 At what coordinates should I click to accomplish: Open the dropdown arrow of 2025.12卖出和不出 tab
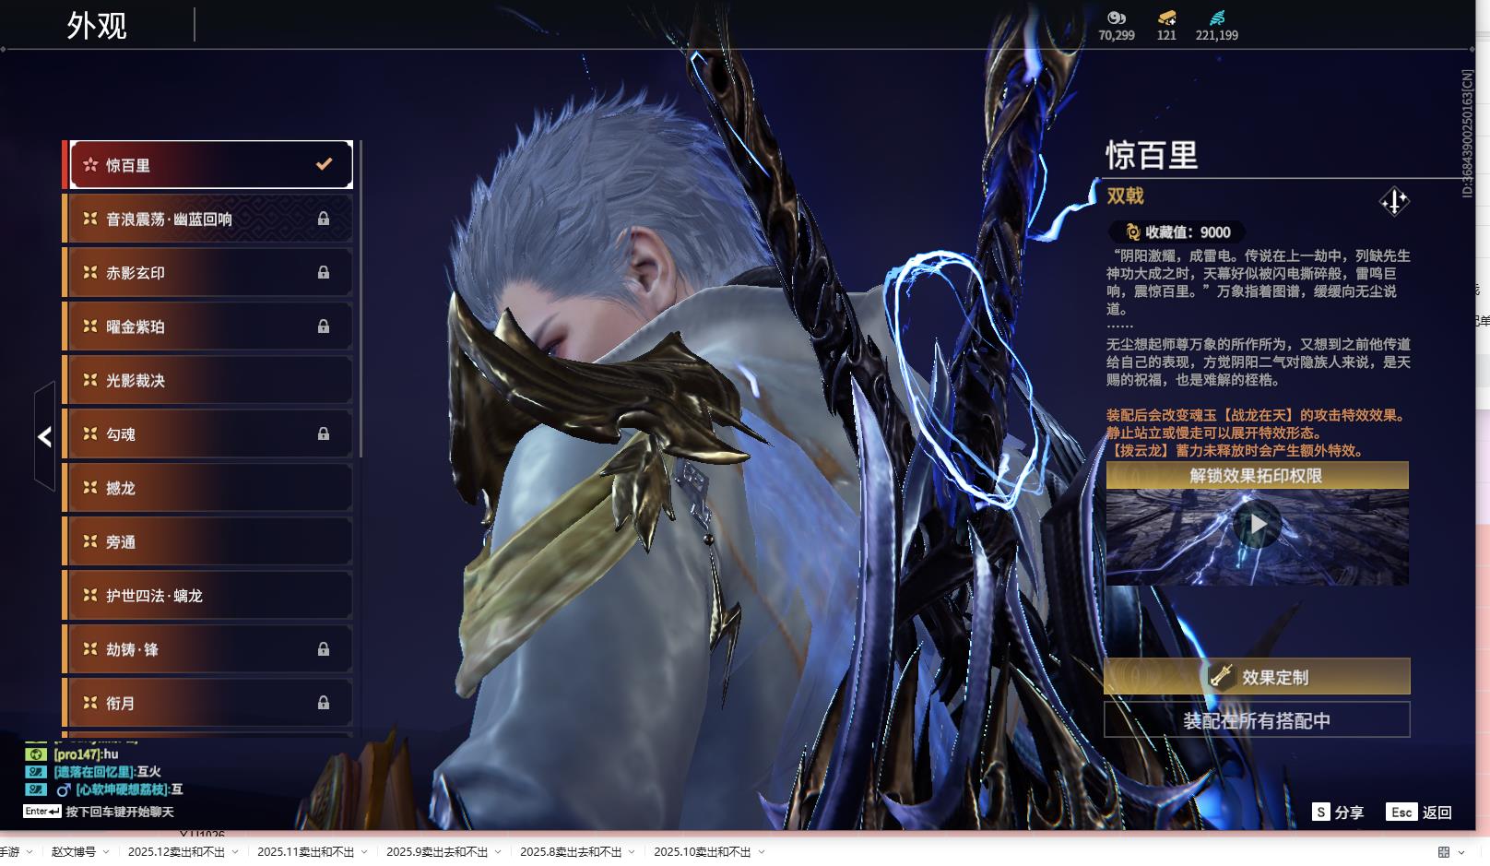(x=235, y=852)
